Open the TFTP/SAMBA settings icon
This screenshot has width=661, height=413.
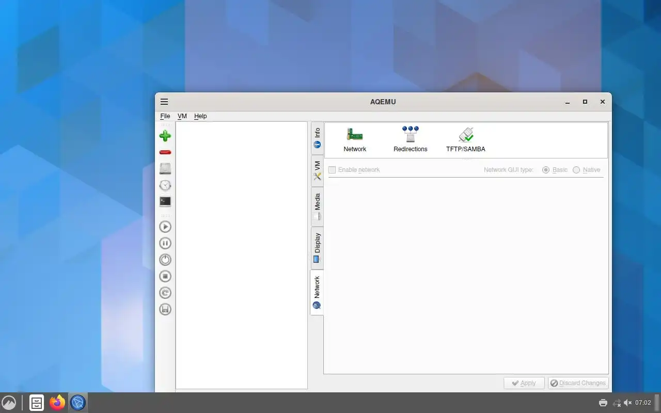[x=466, y=140]
